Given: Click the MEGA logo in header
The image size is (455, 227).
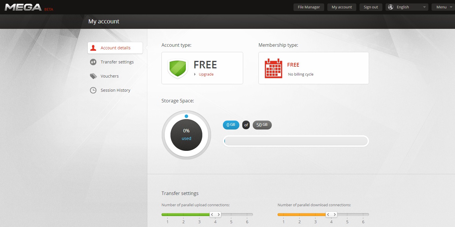Looking at the screenshot, I should point(23,7).
